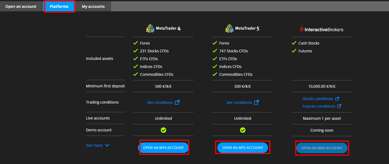Click the Live accounts row label
389x164 pixels.
98,118
